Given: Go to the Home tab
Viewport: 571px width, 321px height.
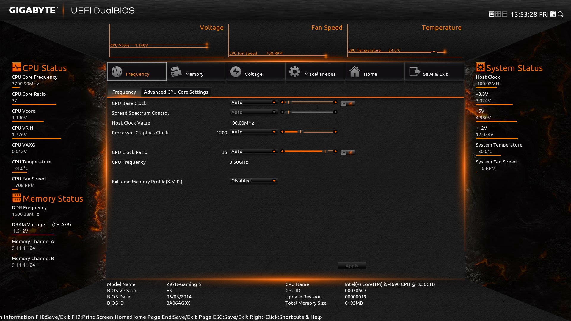Looking at the screenshot, I should 375,71.
